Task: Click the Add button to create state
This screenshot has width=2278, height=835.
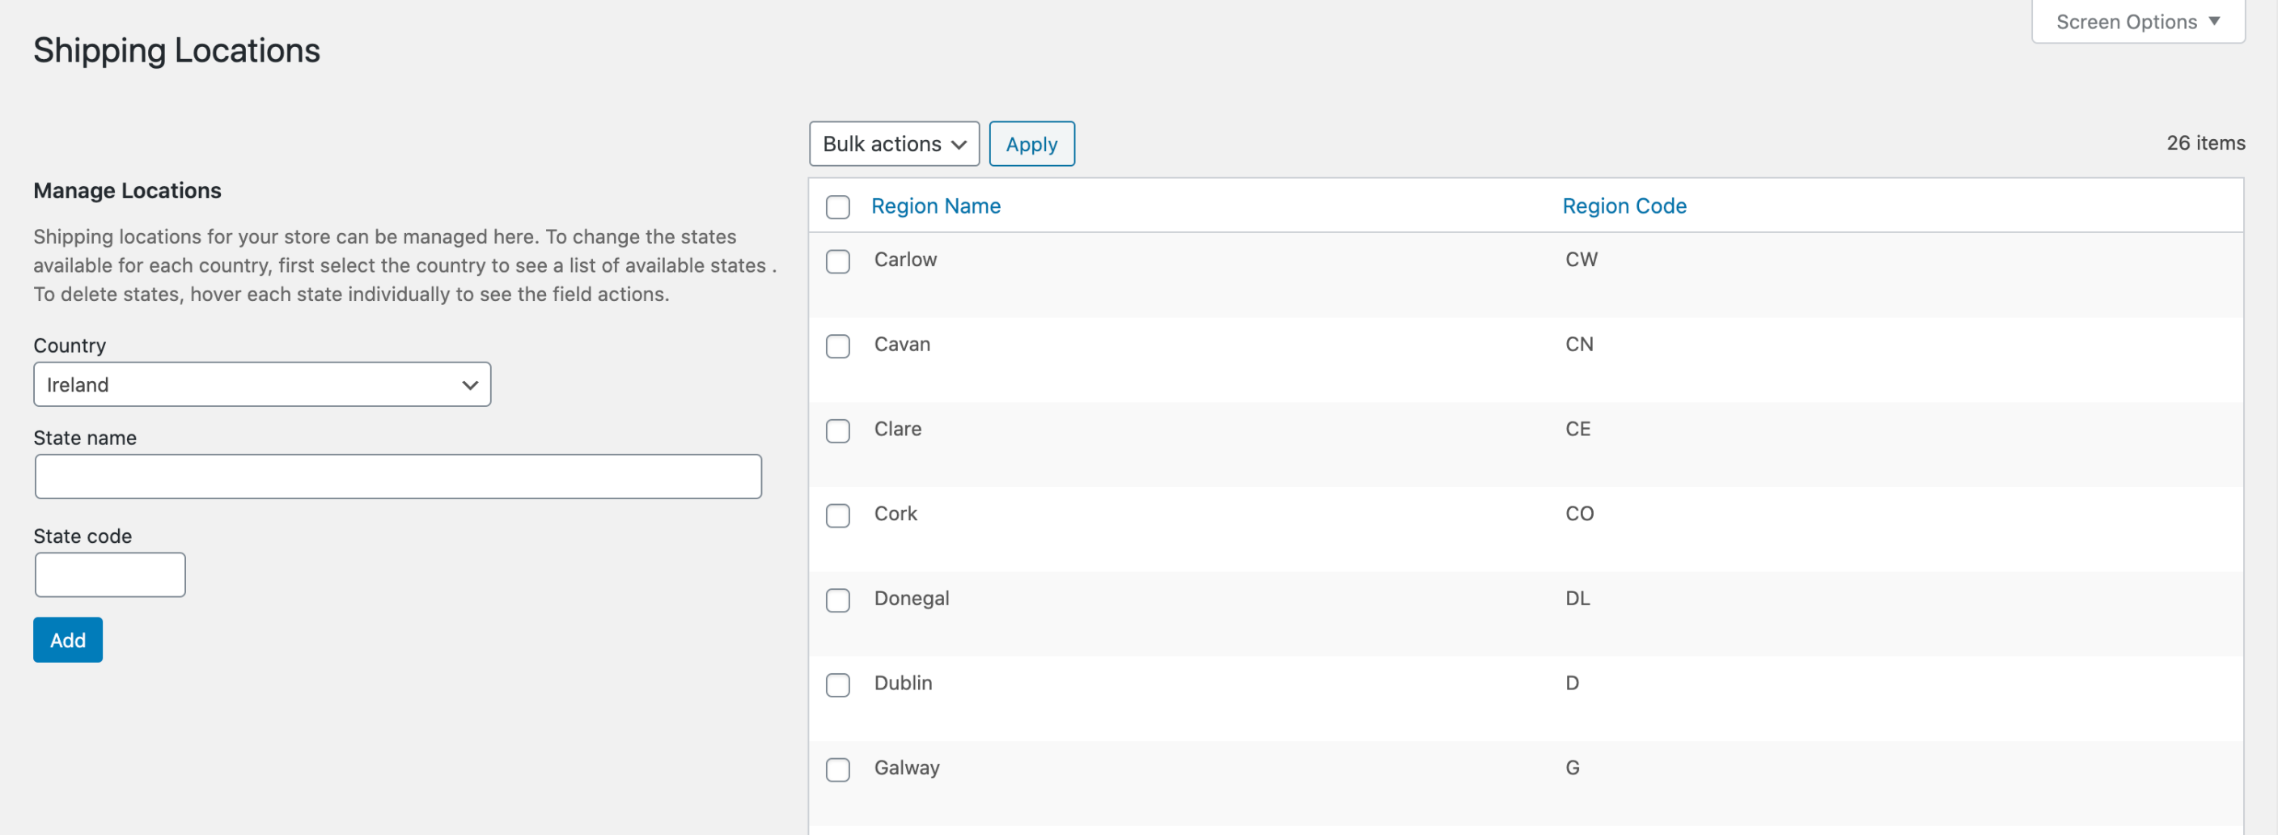Action: (67, 639)
